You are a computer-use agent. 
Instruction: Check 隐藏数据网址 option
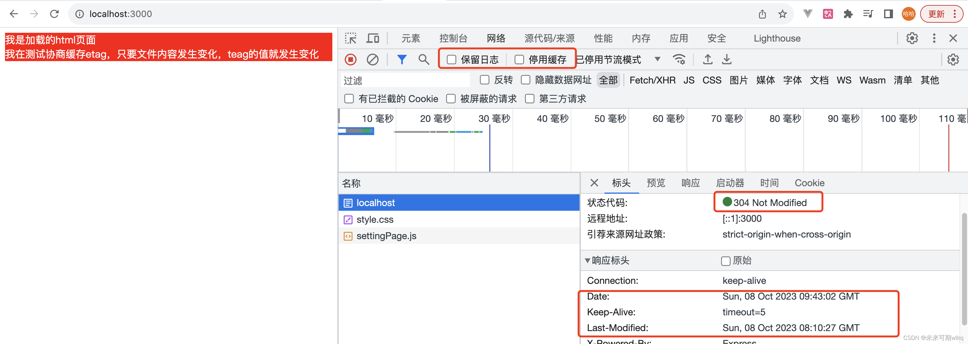(526, 80)
